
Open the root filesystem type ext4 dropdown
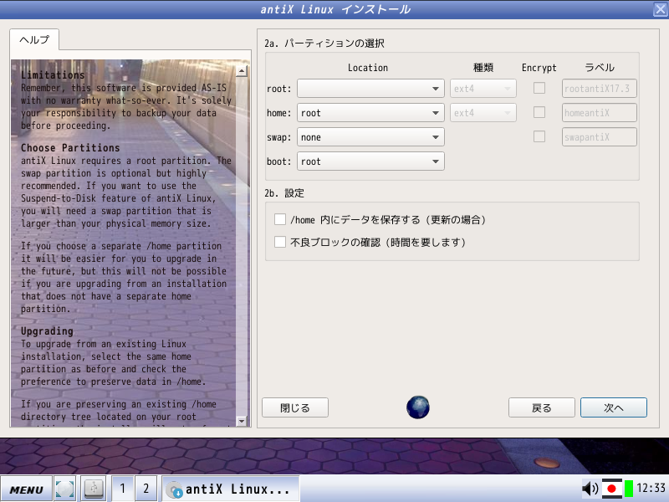point(483,89)
